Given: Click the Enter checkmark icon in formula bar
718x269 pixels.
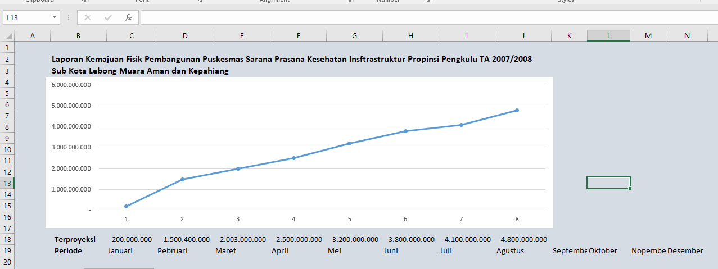Looking at the screenshot, I should click(x=108, y=17).
